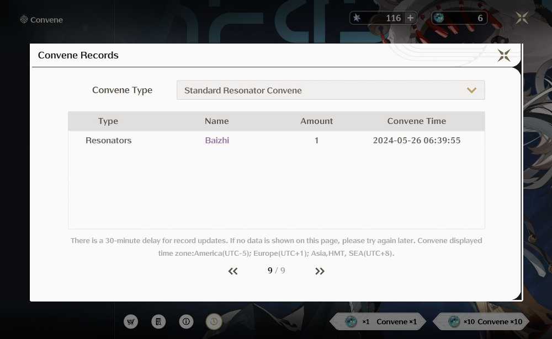Click the Convene logo icon
This screenshot has height=339, width=552.
point(24,19)
